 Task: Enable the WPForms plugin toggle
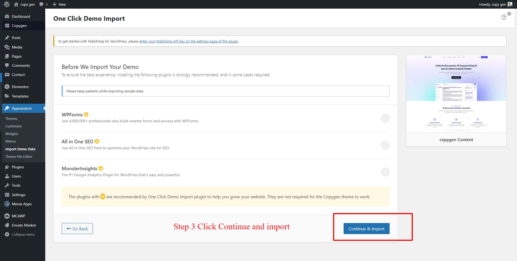coord(385,118)
